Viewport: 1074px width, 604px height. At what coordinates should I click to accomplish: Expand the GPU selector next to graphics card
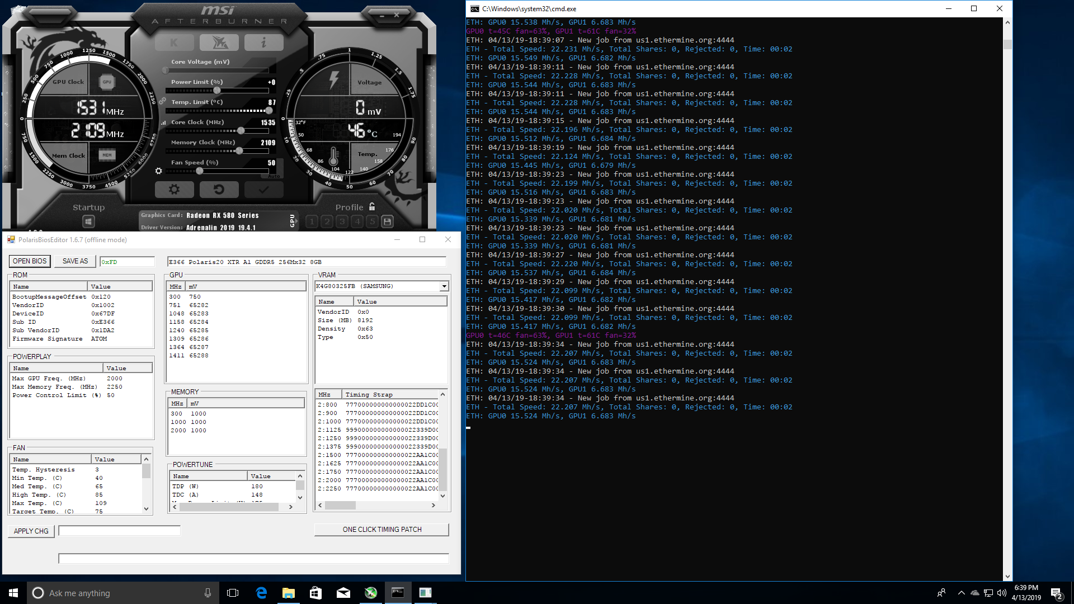tap(292, 220)
